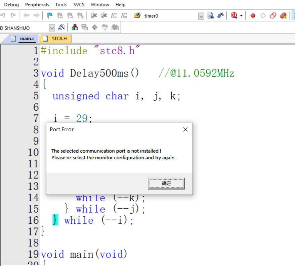Click the Manage Project Items colored blocks icon

click(75, 28)
